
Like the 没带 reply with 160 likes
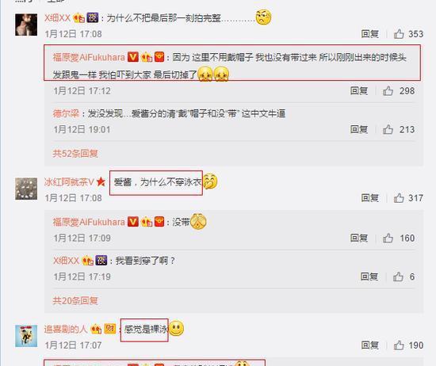coord(388,238)
